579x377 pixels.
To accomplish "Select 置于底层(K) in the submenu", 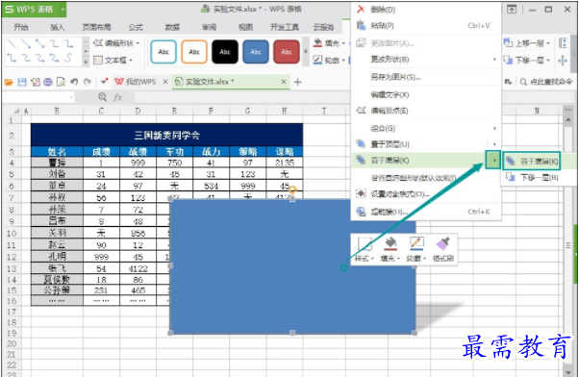I will pos(532,161).
